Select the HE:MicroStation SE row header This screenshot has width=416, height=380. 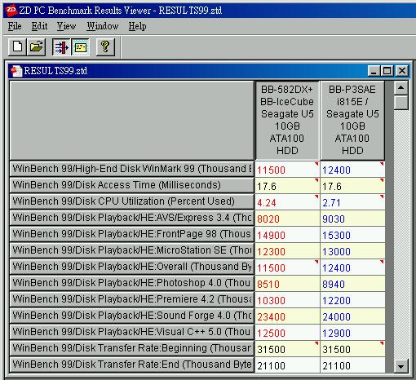click(132, 250)
